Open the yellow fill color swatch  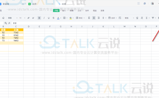pyautogui.click(x=71, y=18)
